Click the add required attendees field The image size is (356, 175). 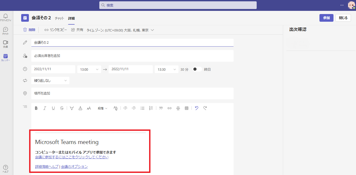pyautogui.click(x=132, y=56)
